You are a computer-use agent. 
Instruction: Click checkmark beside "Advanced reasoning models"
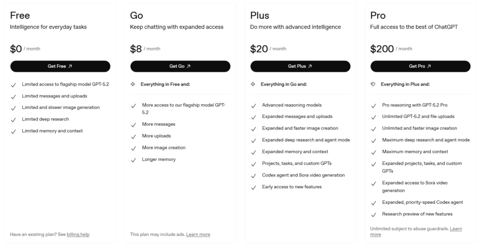tap(254, 105)
